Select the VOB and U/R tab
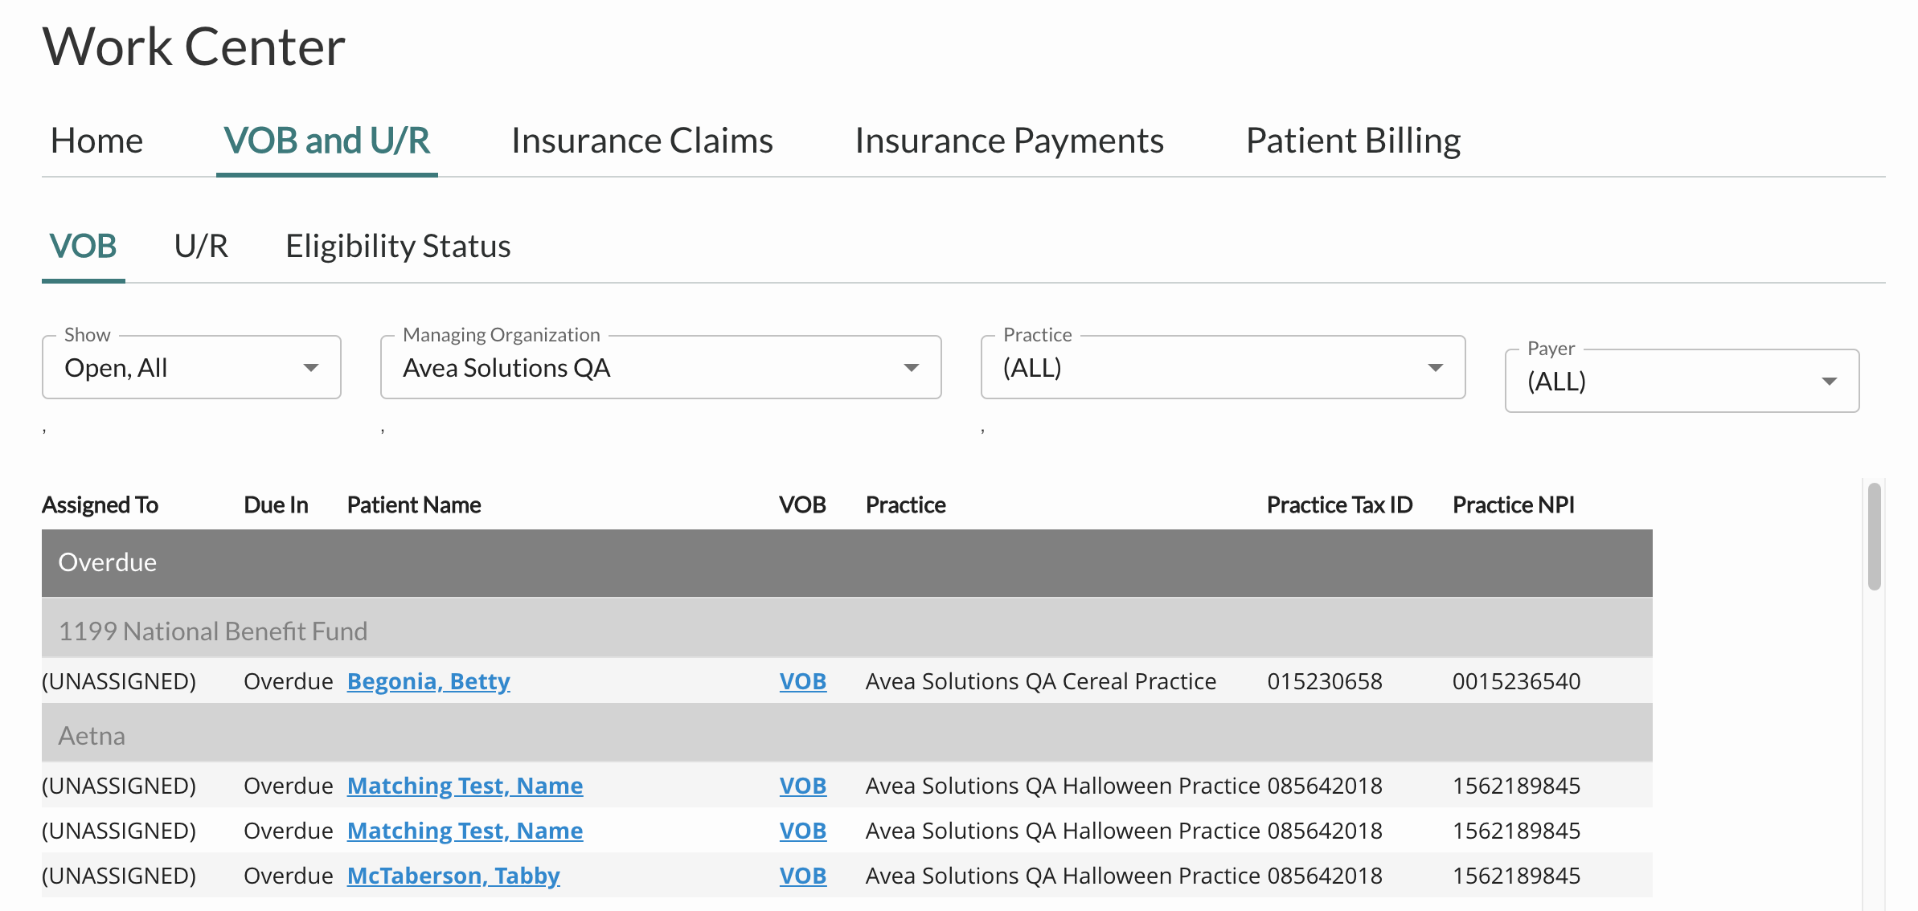The width and height of the screenshot is (1918, 911). [x=326, y=140]
